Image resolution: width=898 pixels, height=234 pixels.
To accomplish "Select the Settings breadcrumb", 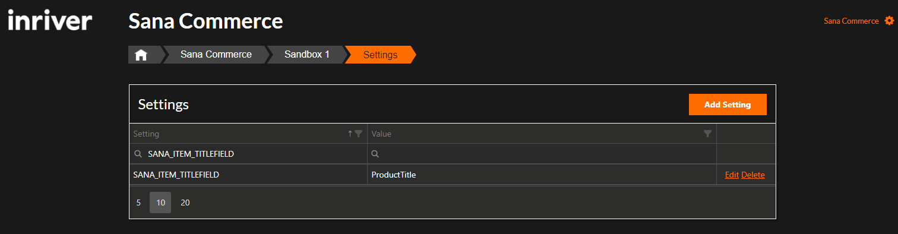I will [380, 55].
